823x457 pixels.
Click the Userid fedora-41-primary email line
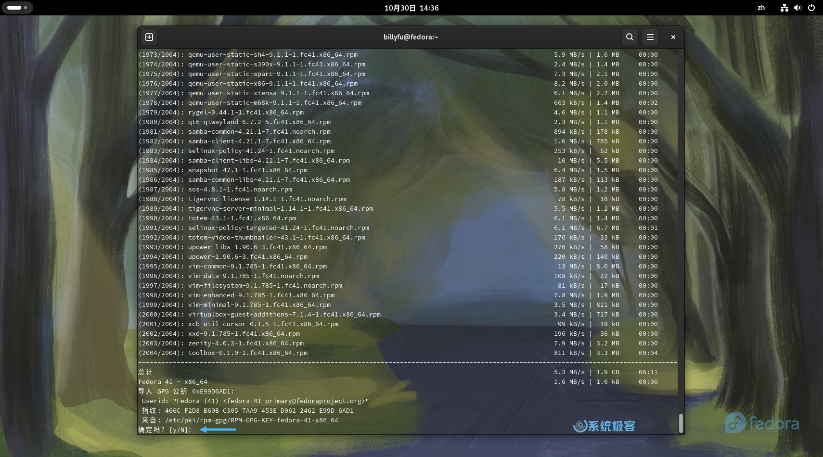point(256,401)
